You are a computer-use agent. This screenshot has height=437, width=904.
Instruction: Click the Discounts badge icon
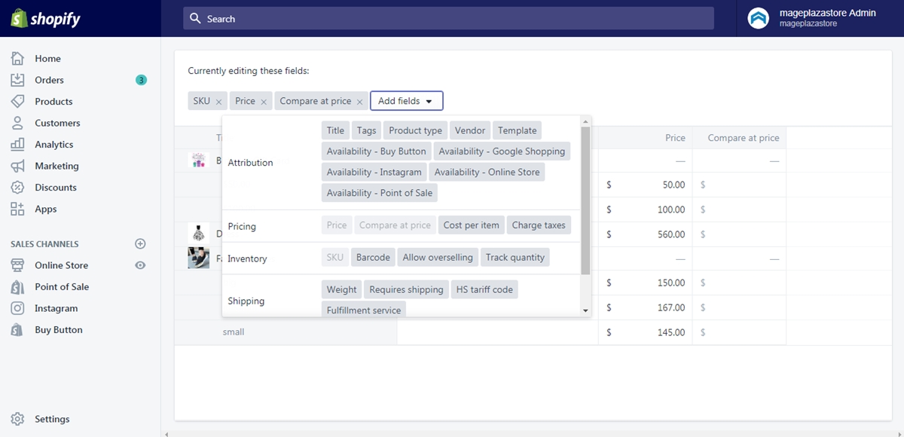coord(17,188)
